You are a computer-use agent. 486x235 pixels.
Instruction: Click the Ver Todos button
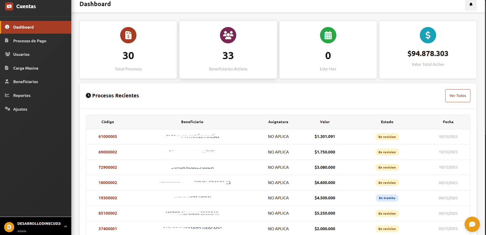[458, 96]
